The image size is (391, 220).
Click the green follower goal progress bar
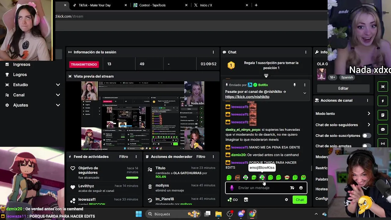(132, 178)
